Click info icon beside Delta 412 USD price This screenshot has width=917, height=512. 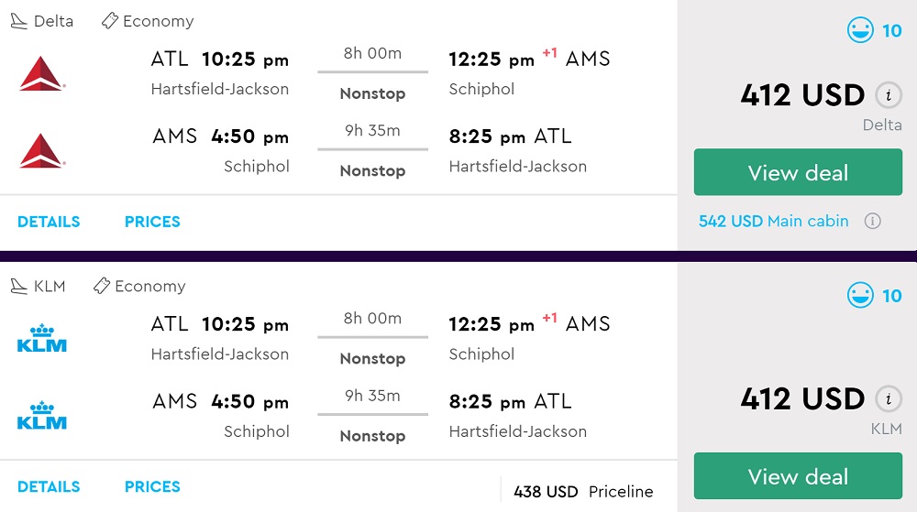tap(887, 94)
